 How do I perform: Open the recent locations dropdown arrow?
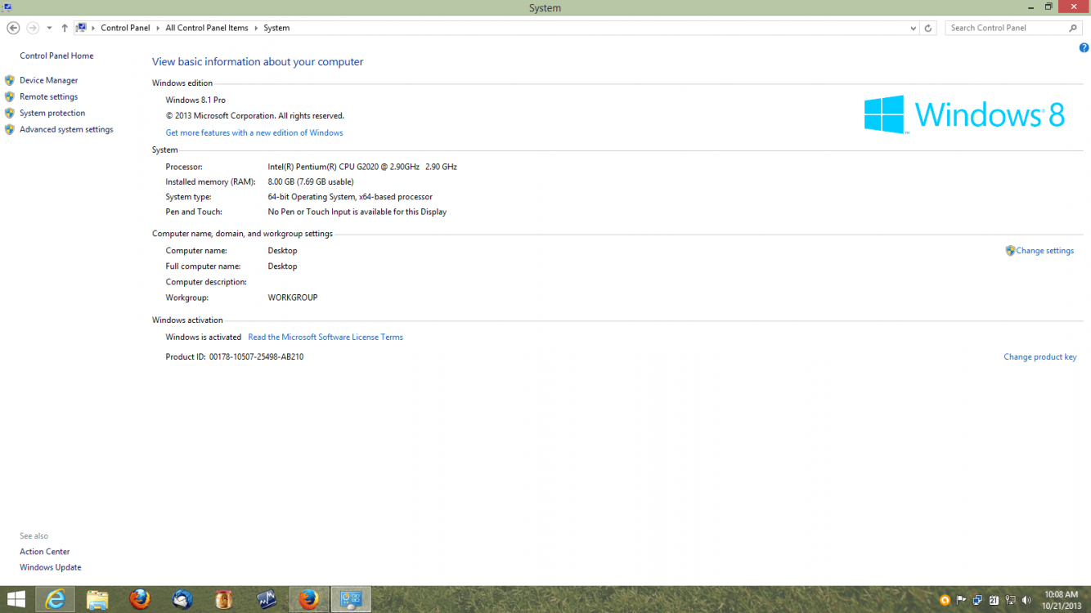pos(49,28)
